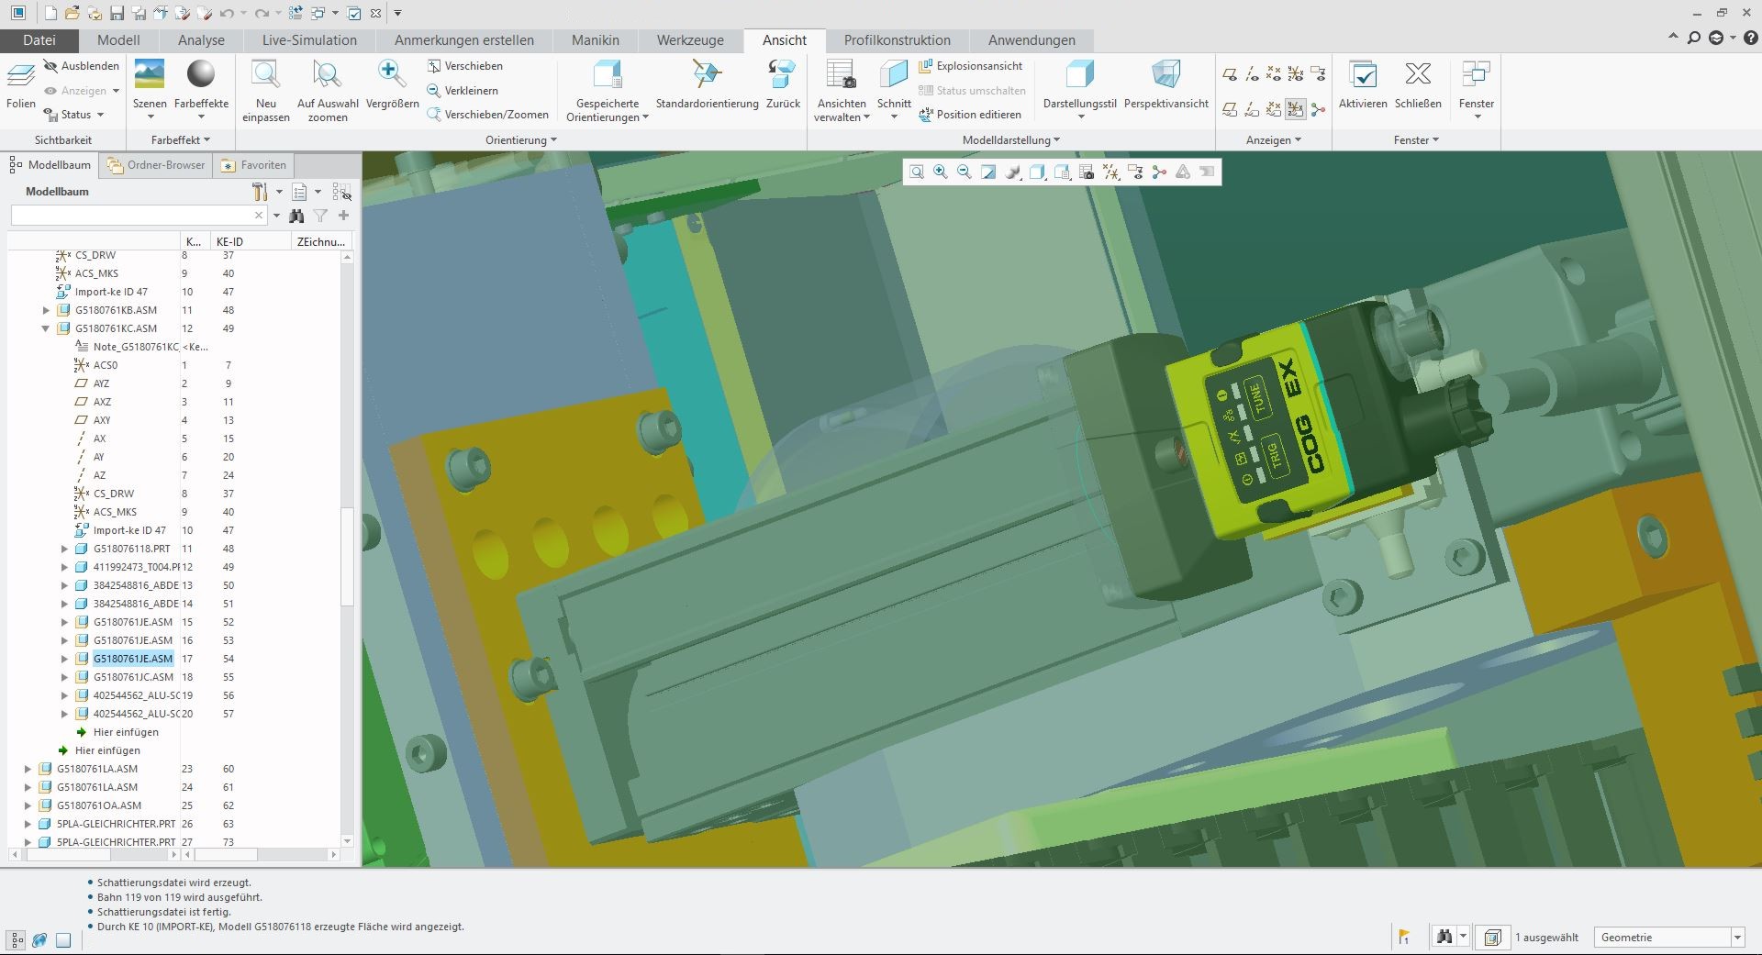Image resolution: width=1762 pixels, height=955 pixels.
Task: Toggle plane display eye icon
Action: pos(1231,74)
